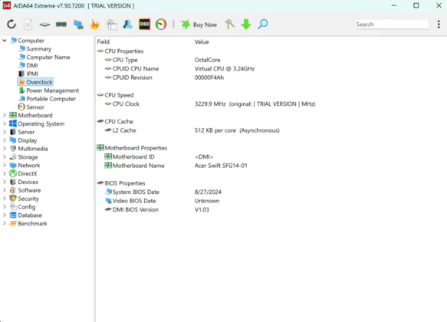The width and height of the screenshot is (447, 322).
Task: Expand the Multimedia node
Action: pos(5,149)
